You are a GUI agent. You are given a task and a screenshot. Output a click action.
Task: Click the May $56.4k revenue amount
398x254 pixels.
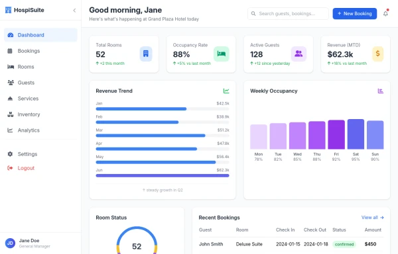(x=223, y=157)
